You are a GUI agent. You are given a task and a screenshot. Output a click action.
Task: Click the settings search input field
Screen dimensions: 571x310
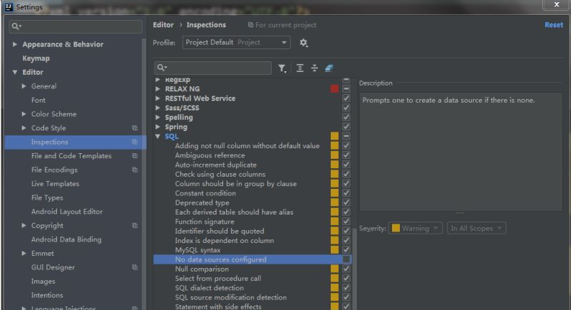pos(76,26)
